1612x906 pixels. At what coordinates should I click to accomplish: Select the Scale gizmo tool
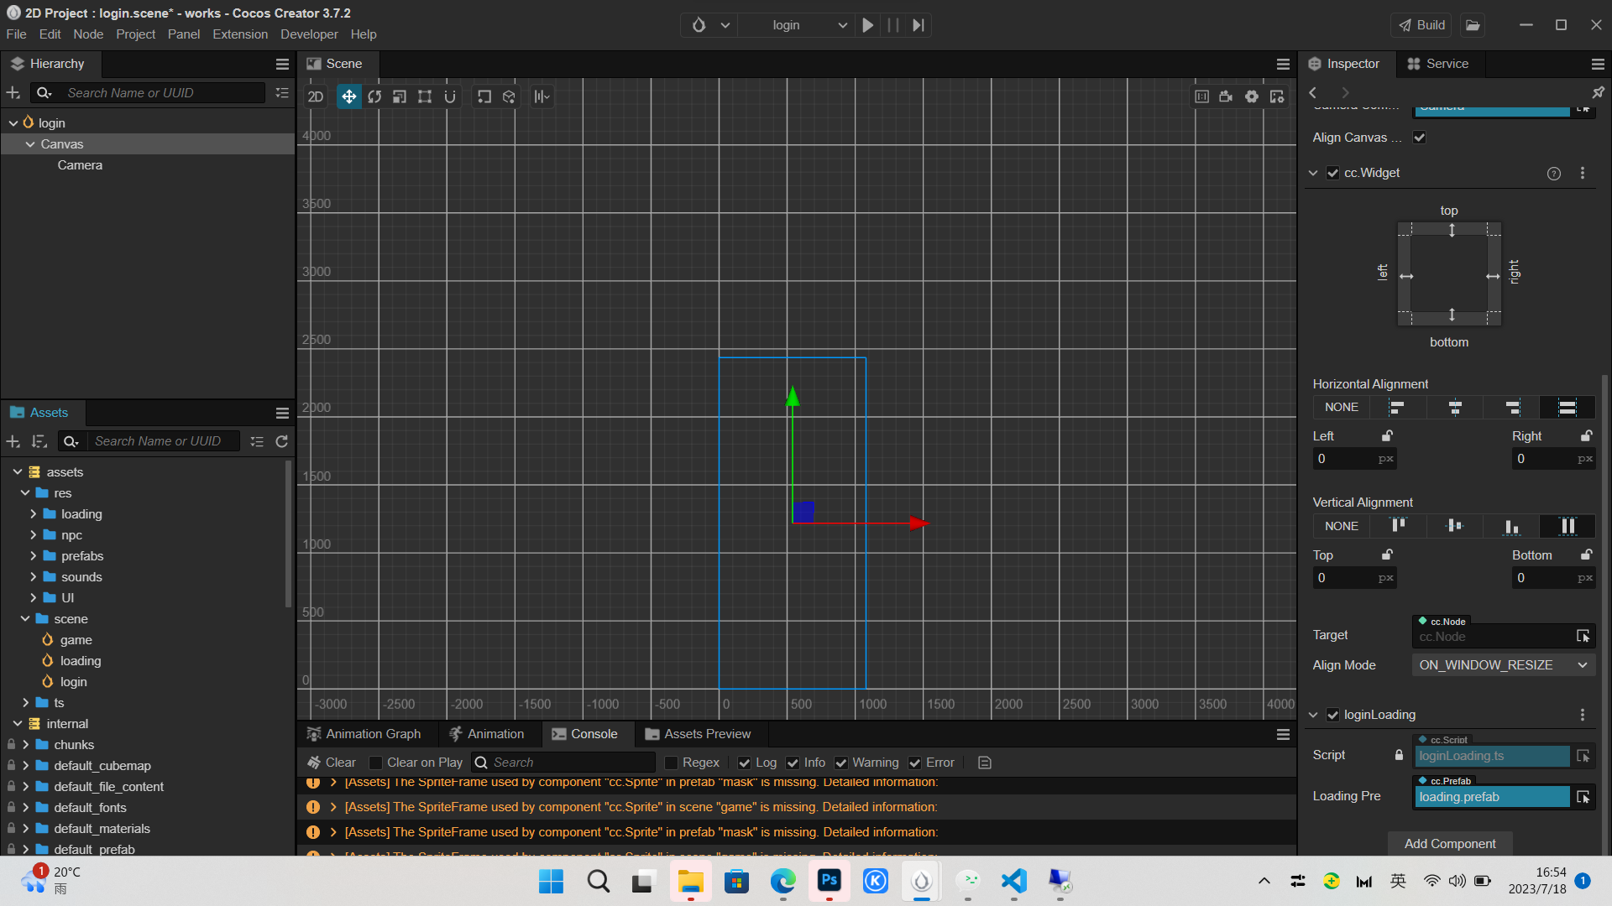[x=400, y=96]
